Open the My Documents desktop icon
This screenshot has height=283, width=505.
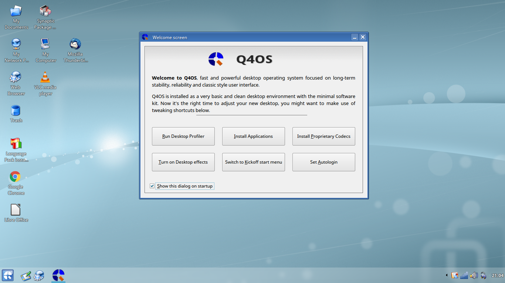[16, 17]
